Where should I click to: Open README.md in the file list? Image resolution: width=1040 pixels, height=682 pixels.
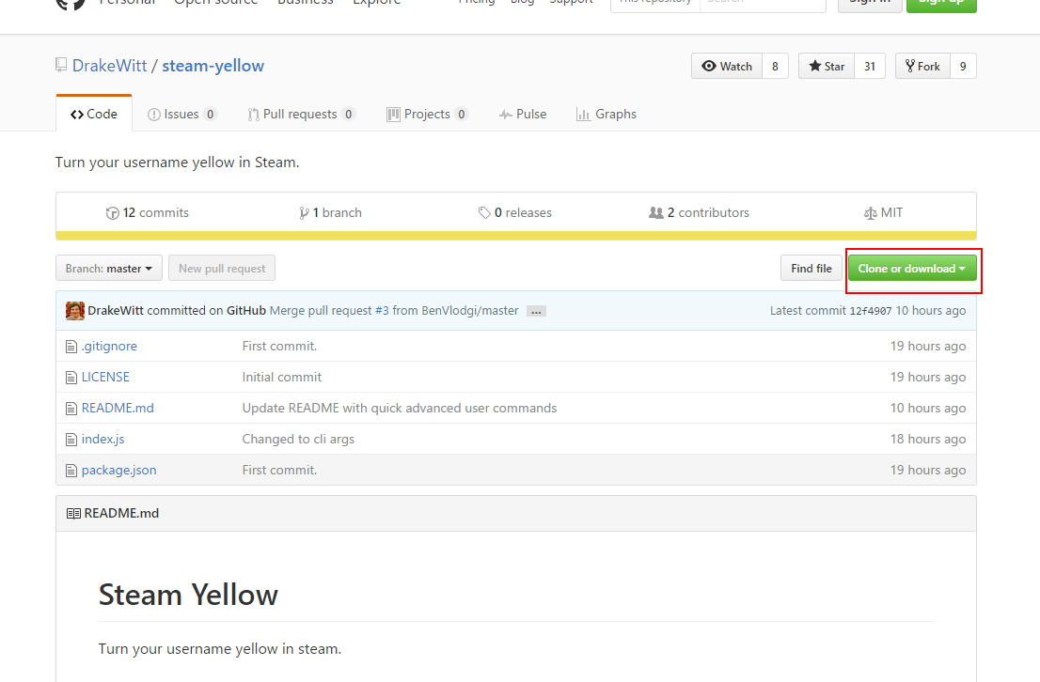[x=118, y=409]
